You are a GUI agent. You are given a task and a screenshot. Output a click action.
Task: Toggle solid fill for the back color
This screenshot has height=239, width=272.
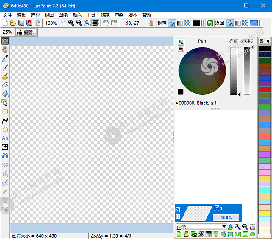pyautogui.click(x=229, y=23)
